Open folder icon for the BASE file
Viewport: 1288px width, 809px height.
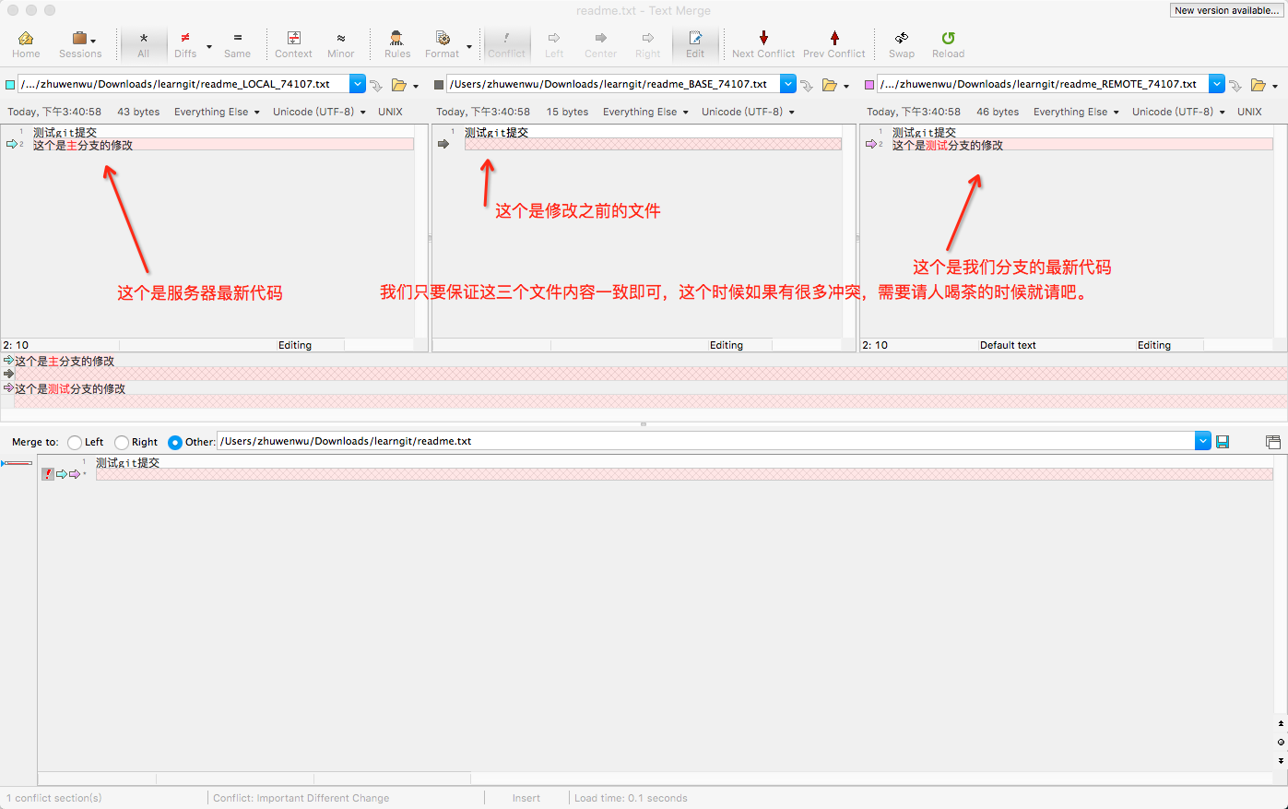[830, 85]
